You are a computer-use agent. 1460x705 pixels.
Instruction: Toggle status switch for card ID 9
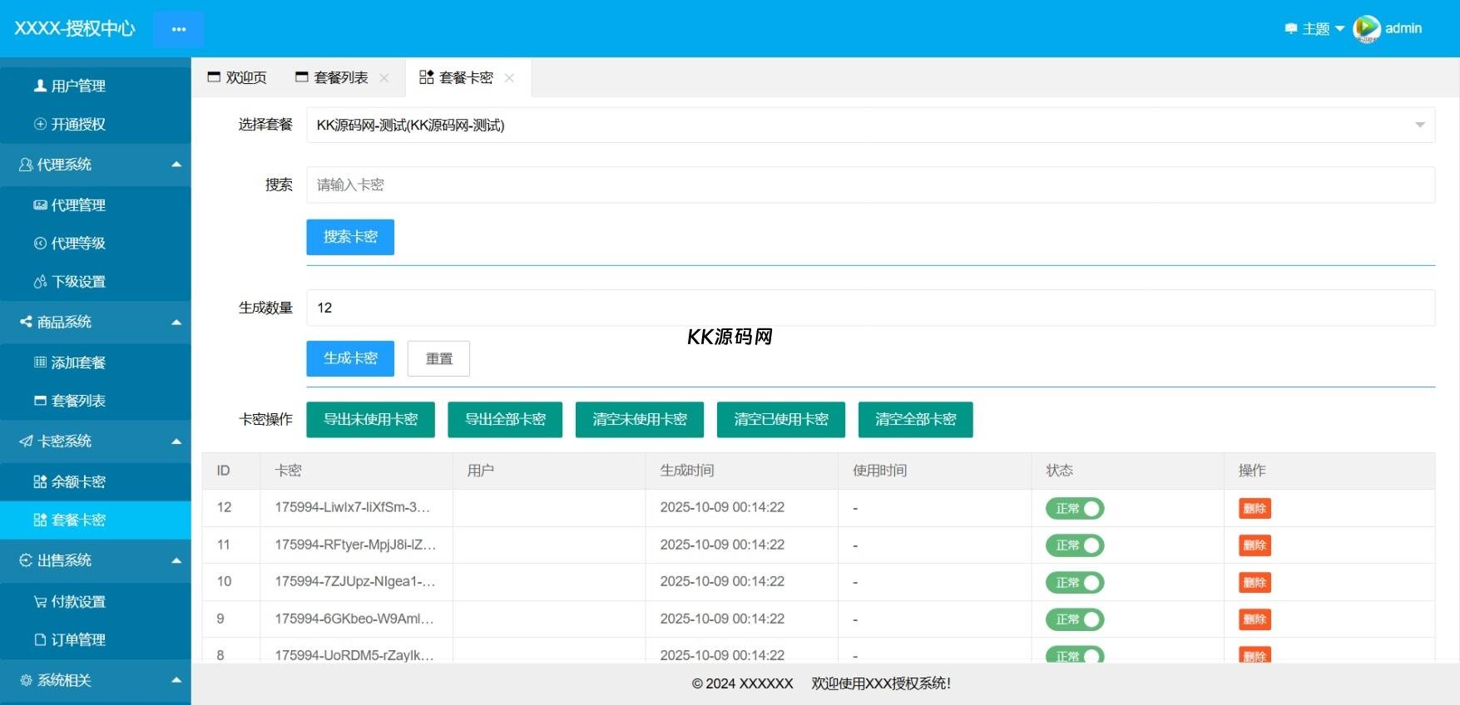click(x=1074, y=619)
